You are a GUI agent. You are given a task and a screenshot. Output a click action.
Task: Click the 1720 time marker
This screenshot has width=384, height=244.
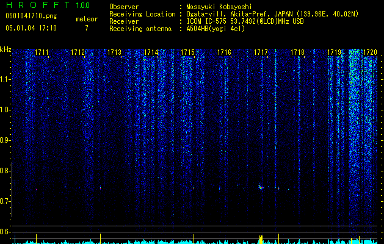(370, 52)
